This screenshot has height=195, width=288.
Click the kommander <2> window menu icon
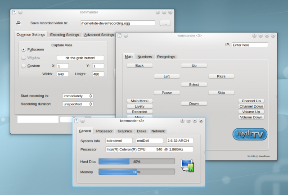[x=83, y=121]
